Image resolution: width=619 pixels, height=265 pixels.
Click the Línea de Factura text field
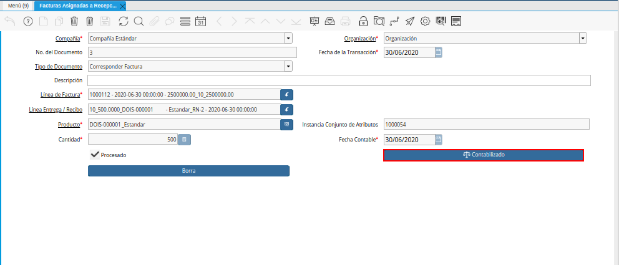click(184, 95)
